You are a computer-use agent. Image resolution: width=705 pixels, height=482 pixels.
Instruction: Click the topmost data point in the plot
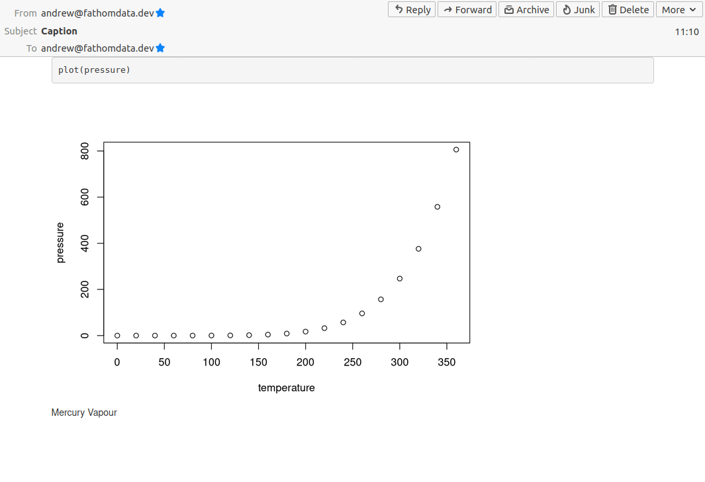pyautogui.click(x=456, y=150)
